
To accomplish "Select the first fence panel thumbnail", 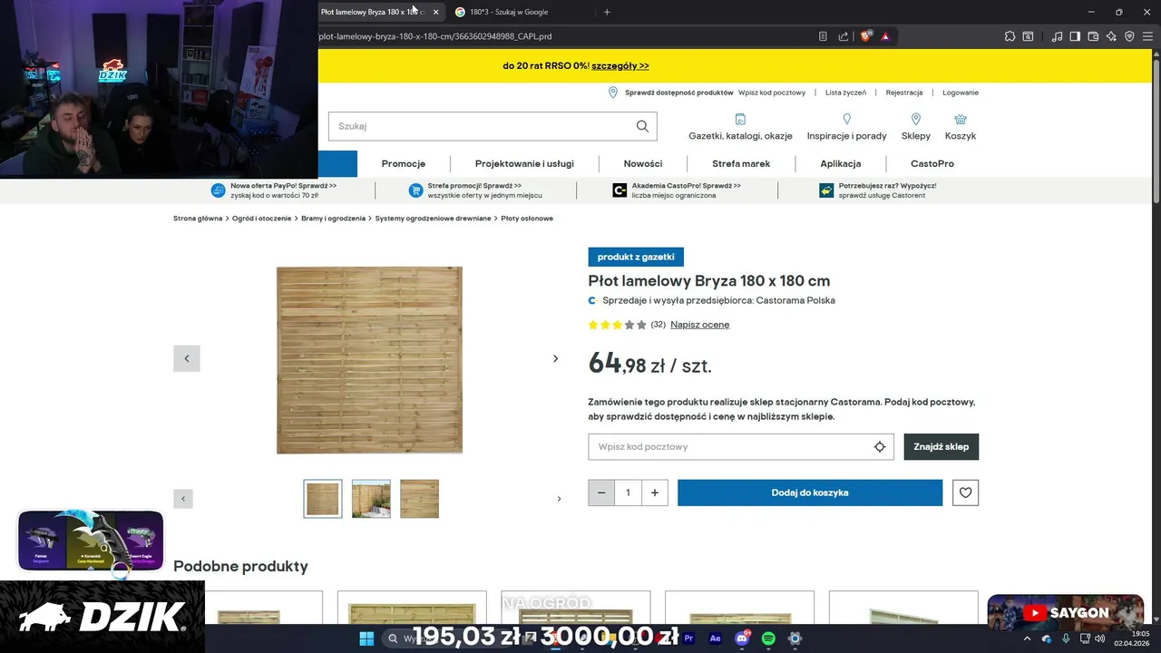I will pyautogui.click(x=323, y=499).
